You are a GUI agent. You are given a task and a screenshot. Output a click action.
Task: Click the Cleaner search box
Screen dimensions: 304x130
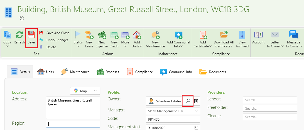point(270,117)
